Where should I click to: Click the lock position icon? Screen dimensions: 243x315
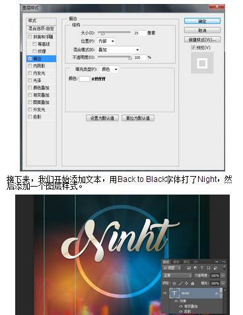(186, 283)
